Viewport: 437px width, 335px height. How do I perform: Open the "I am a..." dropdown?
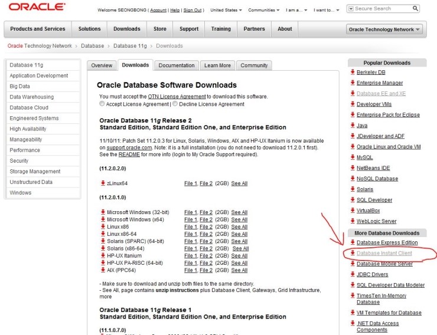point(296,10)
